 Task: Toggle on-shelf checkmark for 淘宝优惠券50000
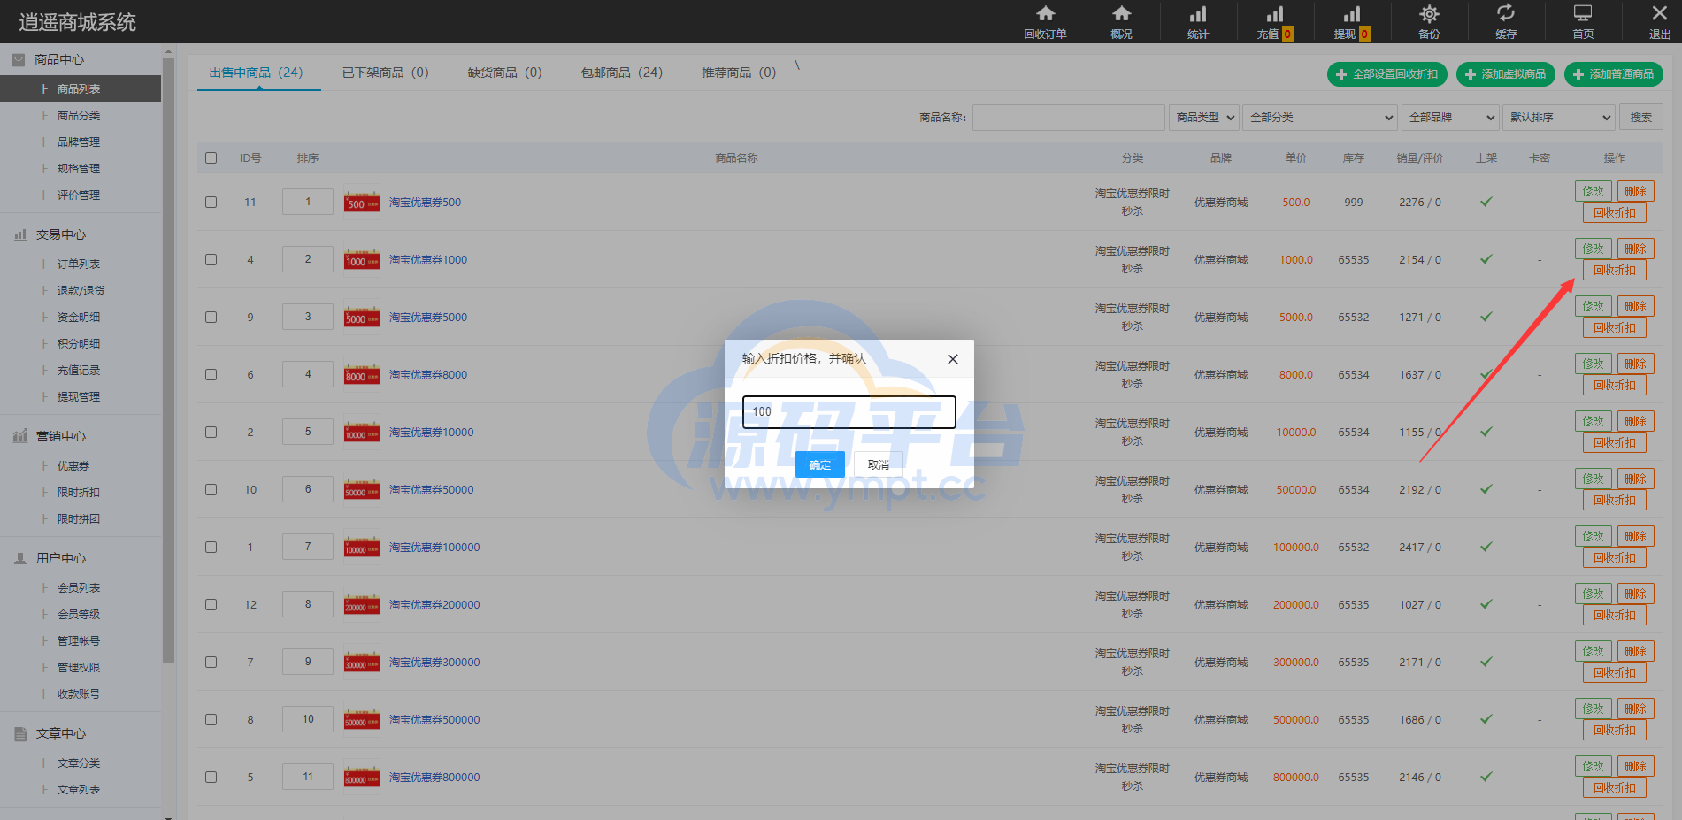(x=1486, y=489)
